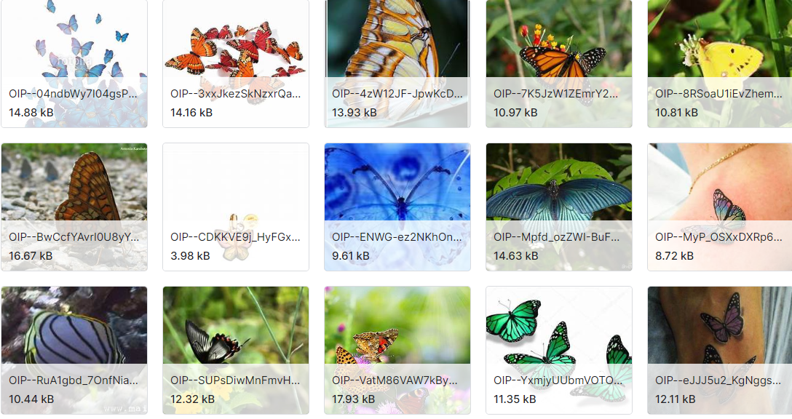Click the monarch butterfly on flowers image

click(x=559, y=63)
